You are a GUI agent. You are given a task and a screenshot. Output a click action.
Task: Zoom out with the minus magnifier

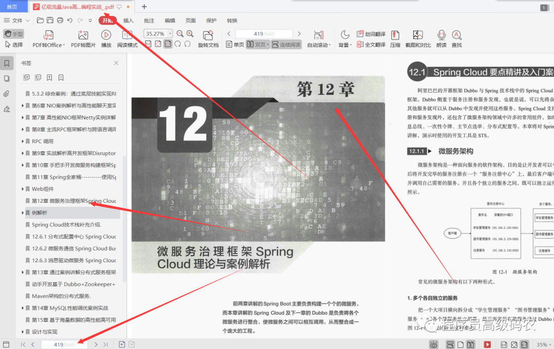[x=180, y=33]
